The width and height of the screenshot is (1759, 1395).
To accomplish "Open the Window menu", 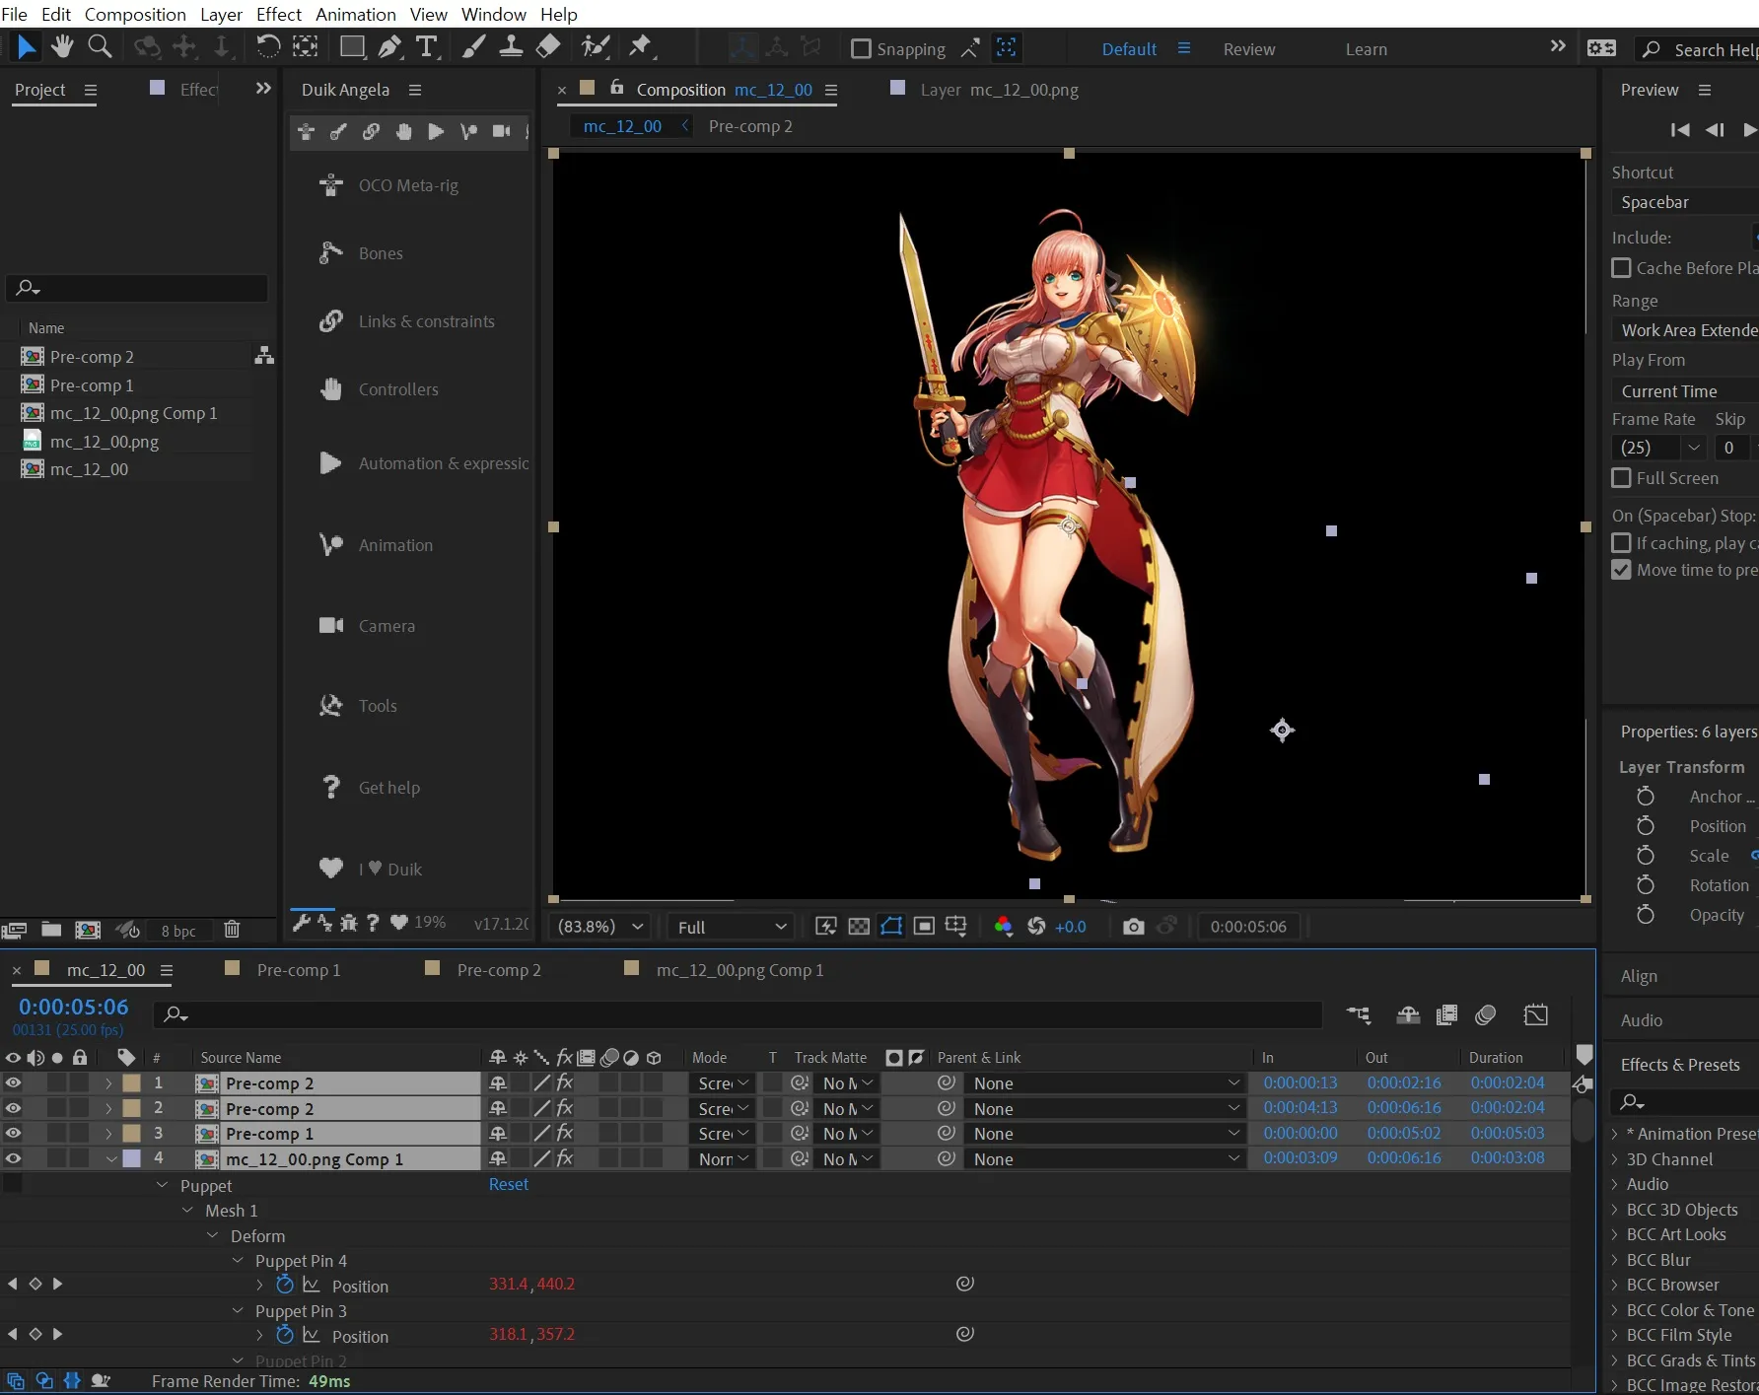I will click(x=494, y=14).
